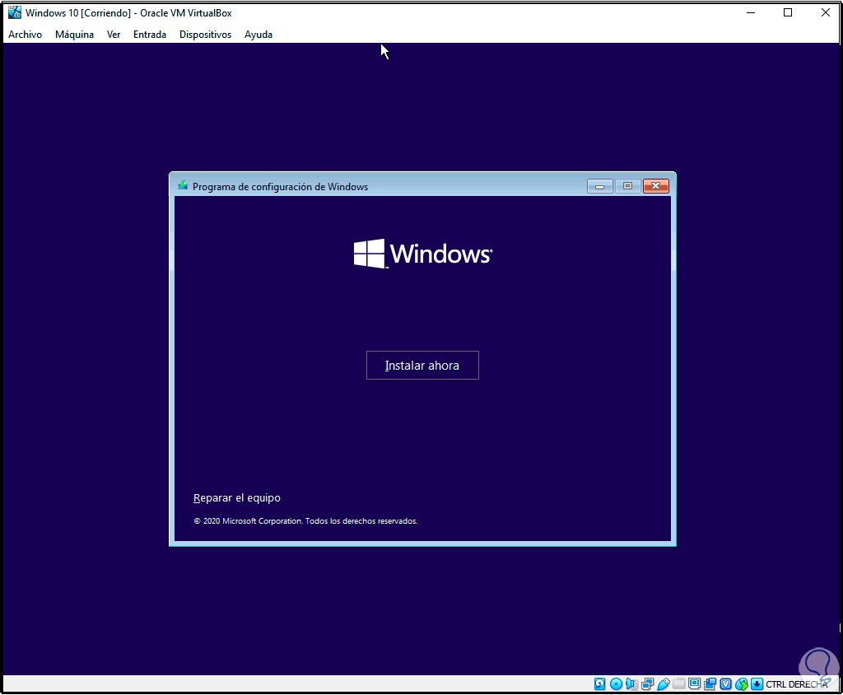The image size is (843, 695).
Task: Click the optical disc status icon
Action: point(616,683)
